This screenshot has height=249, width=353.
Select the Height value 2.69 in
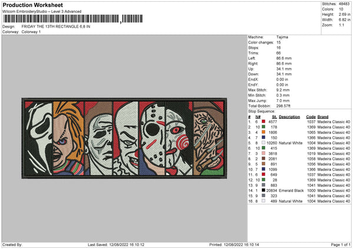tap(344, 14)
